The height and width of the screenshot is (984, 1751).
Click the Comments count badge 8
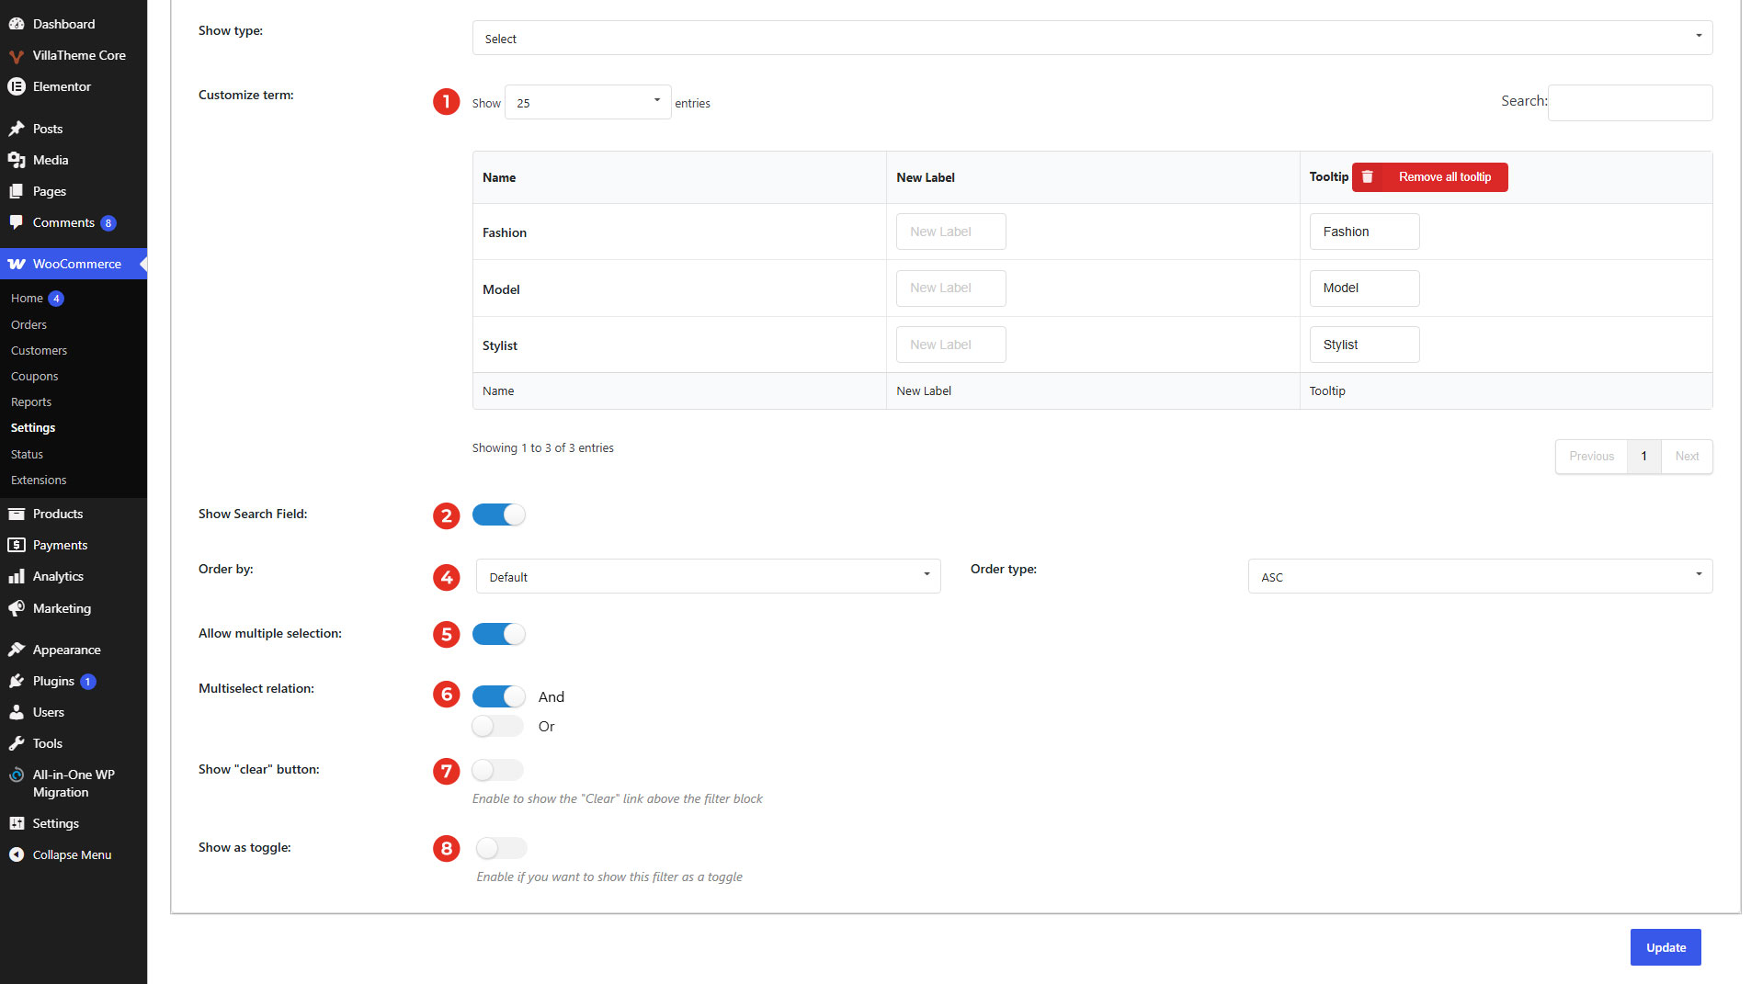108,223
